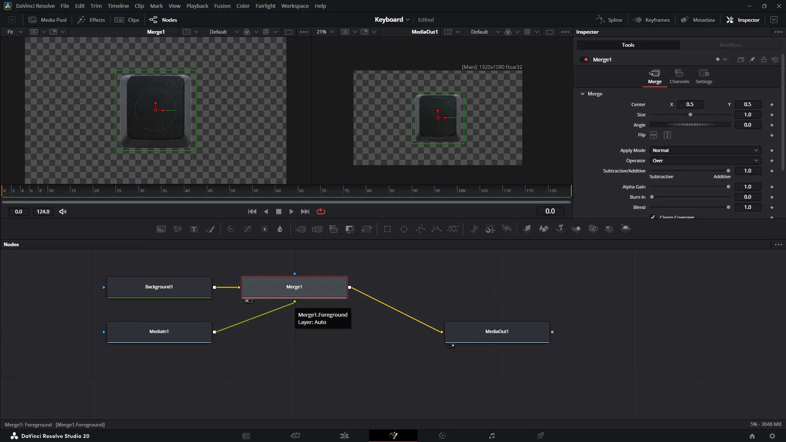Add a Polygon mask from the toolbar

[x=420, y=229]
